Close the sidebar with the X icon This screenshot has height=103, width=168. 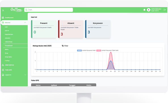pos(3,10)
